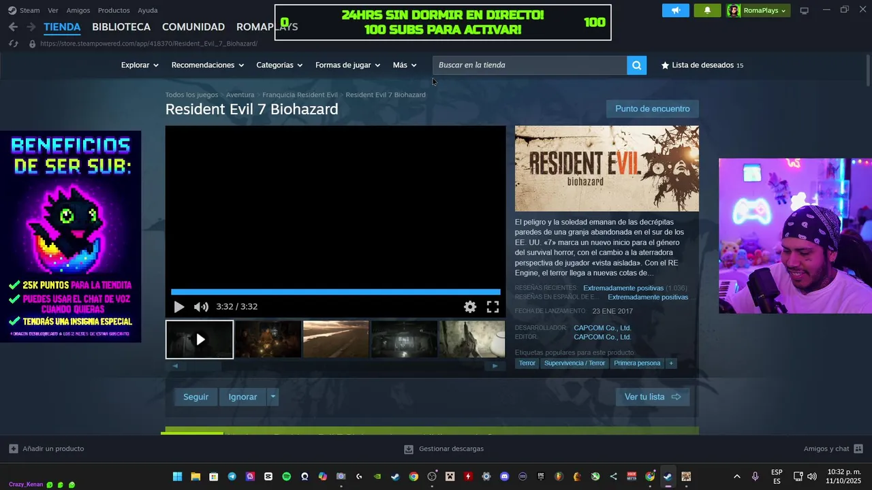Open the Ver menu
Screen dimensions: 872x490
click(53, 10)
